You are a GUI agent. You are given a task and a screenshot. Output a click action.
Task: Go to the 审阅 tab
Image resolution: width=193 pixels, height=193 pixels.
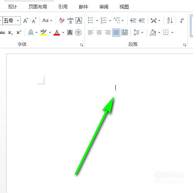tap(104, 7)
